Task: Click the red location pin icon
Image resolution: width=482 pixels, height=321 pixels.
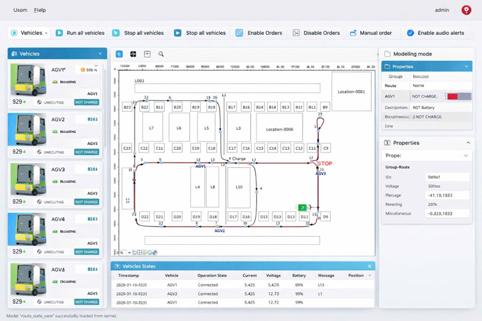Action: point(466,10)
